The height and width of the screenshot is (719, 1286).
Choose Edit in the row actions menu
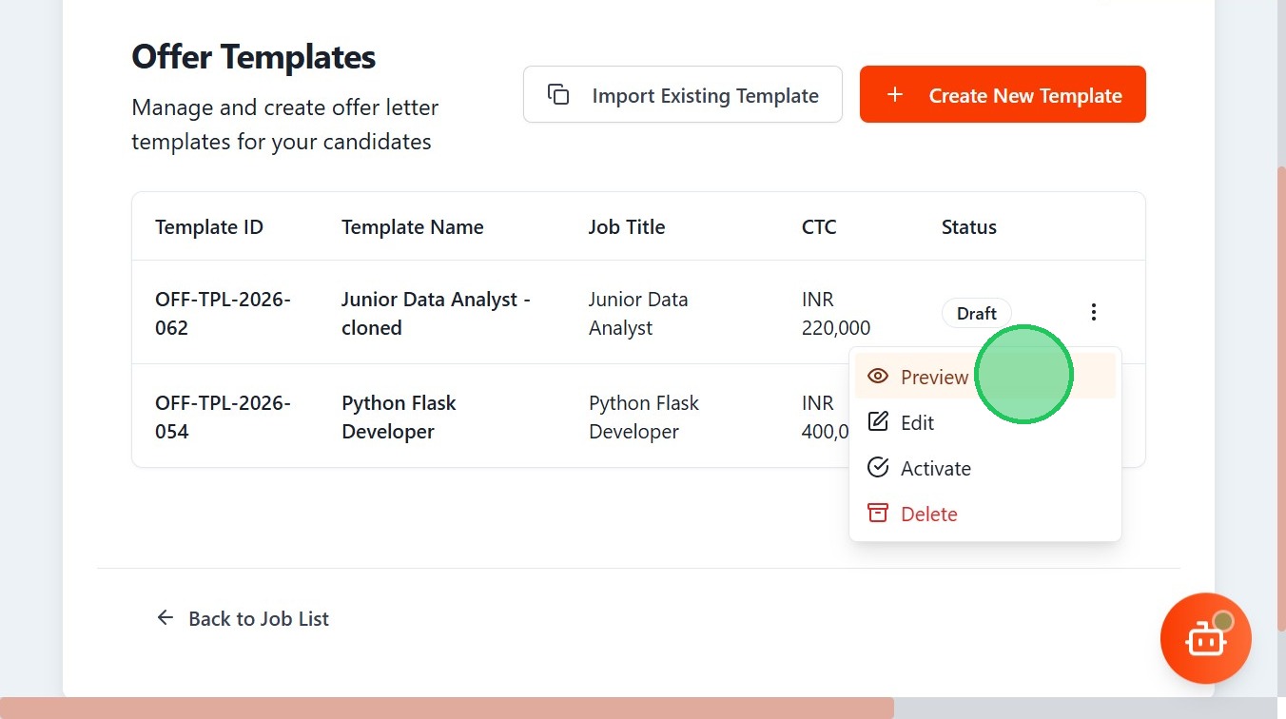[918, 423]
